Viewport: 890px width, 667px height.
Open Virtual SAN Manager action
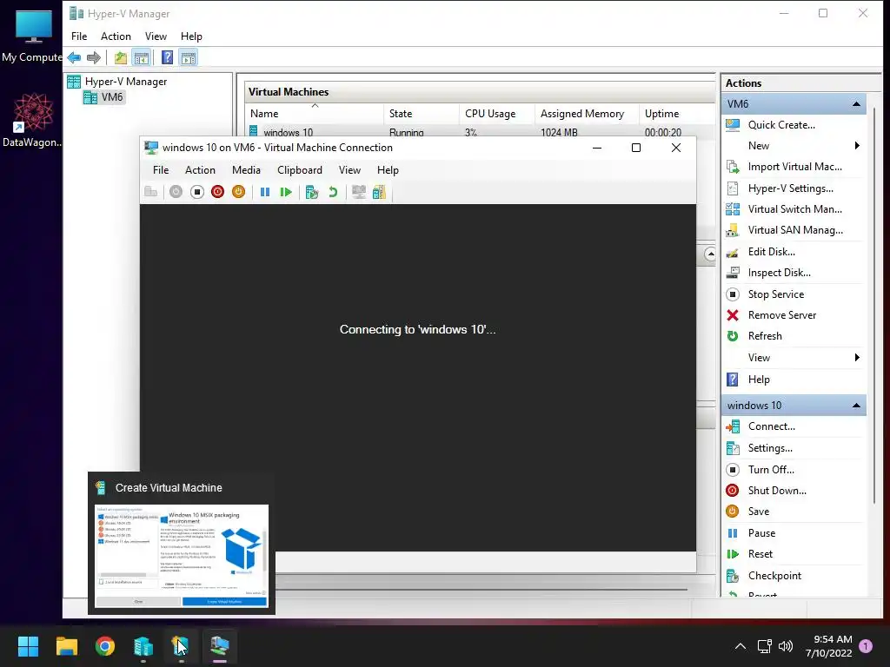[795, 230]
